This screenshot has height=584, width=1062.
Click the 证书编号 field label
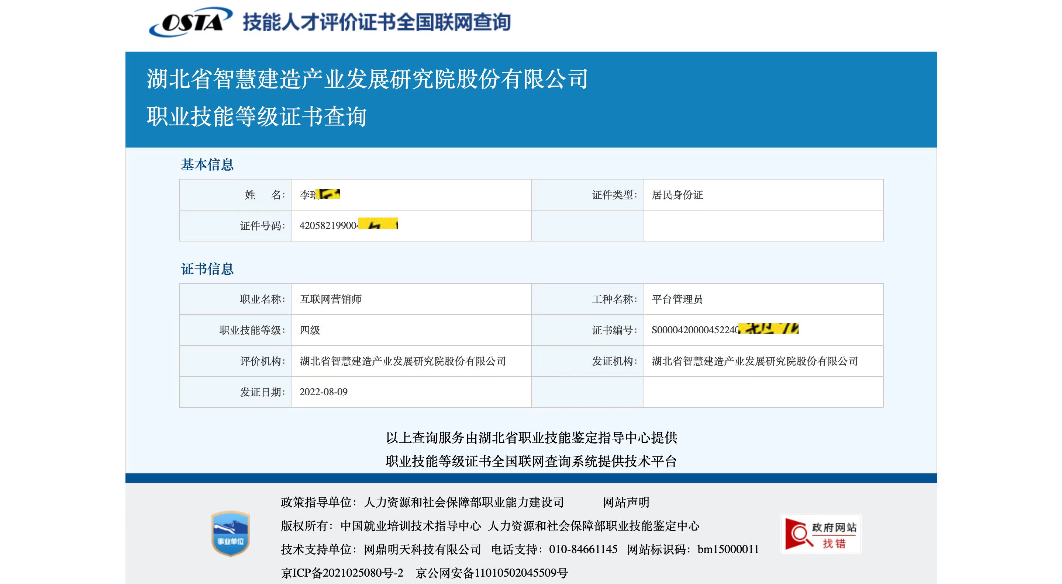click(x=614, y=330)
